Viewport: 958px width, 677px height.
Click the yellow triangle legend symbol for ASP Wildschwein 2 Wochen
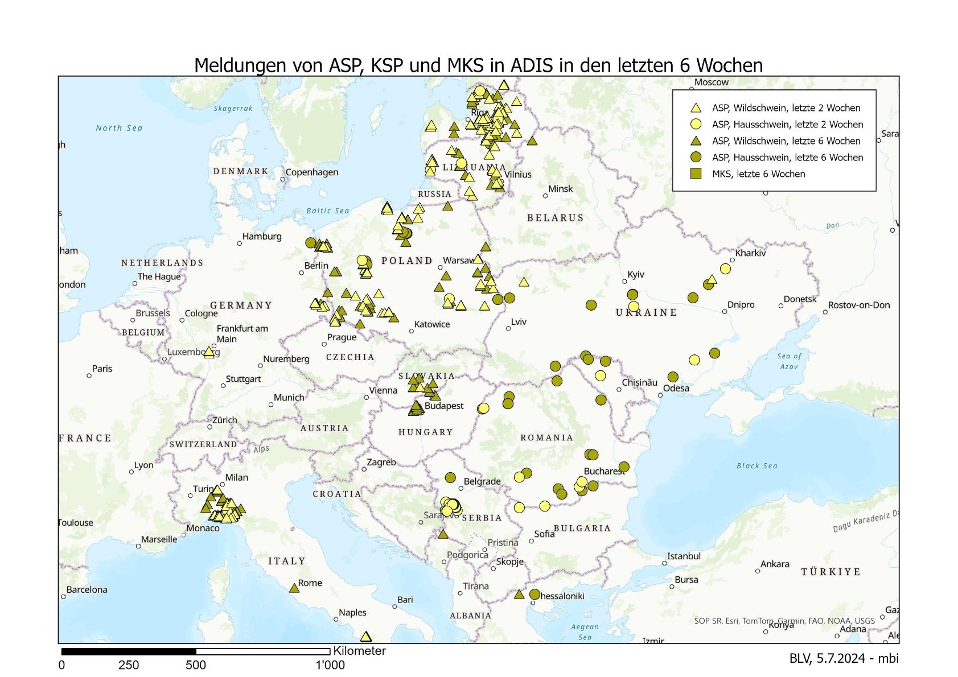click(x=696, y=108)
